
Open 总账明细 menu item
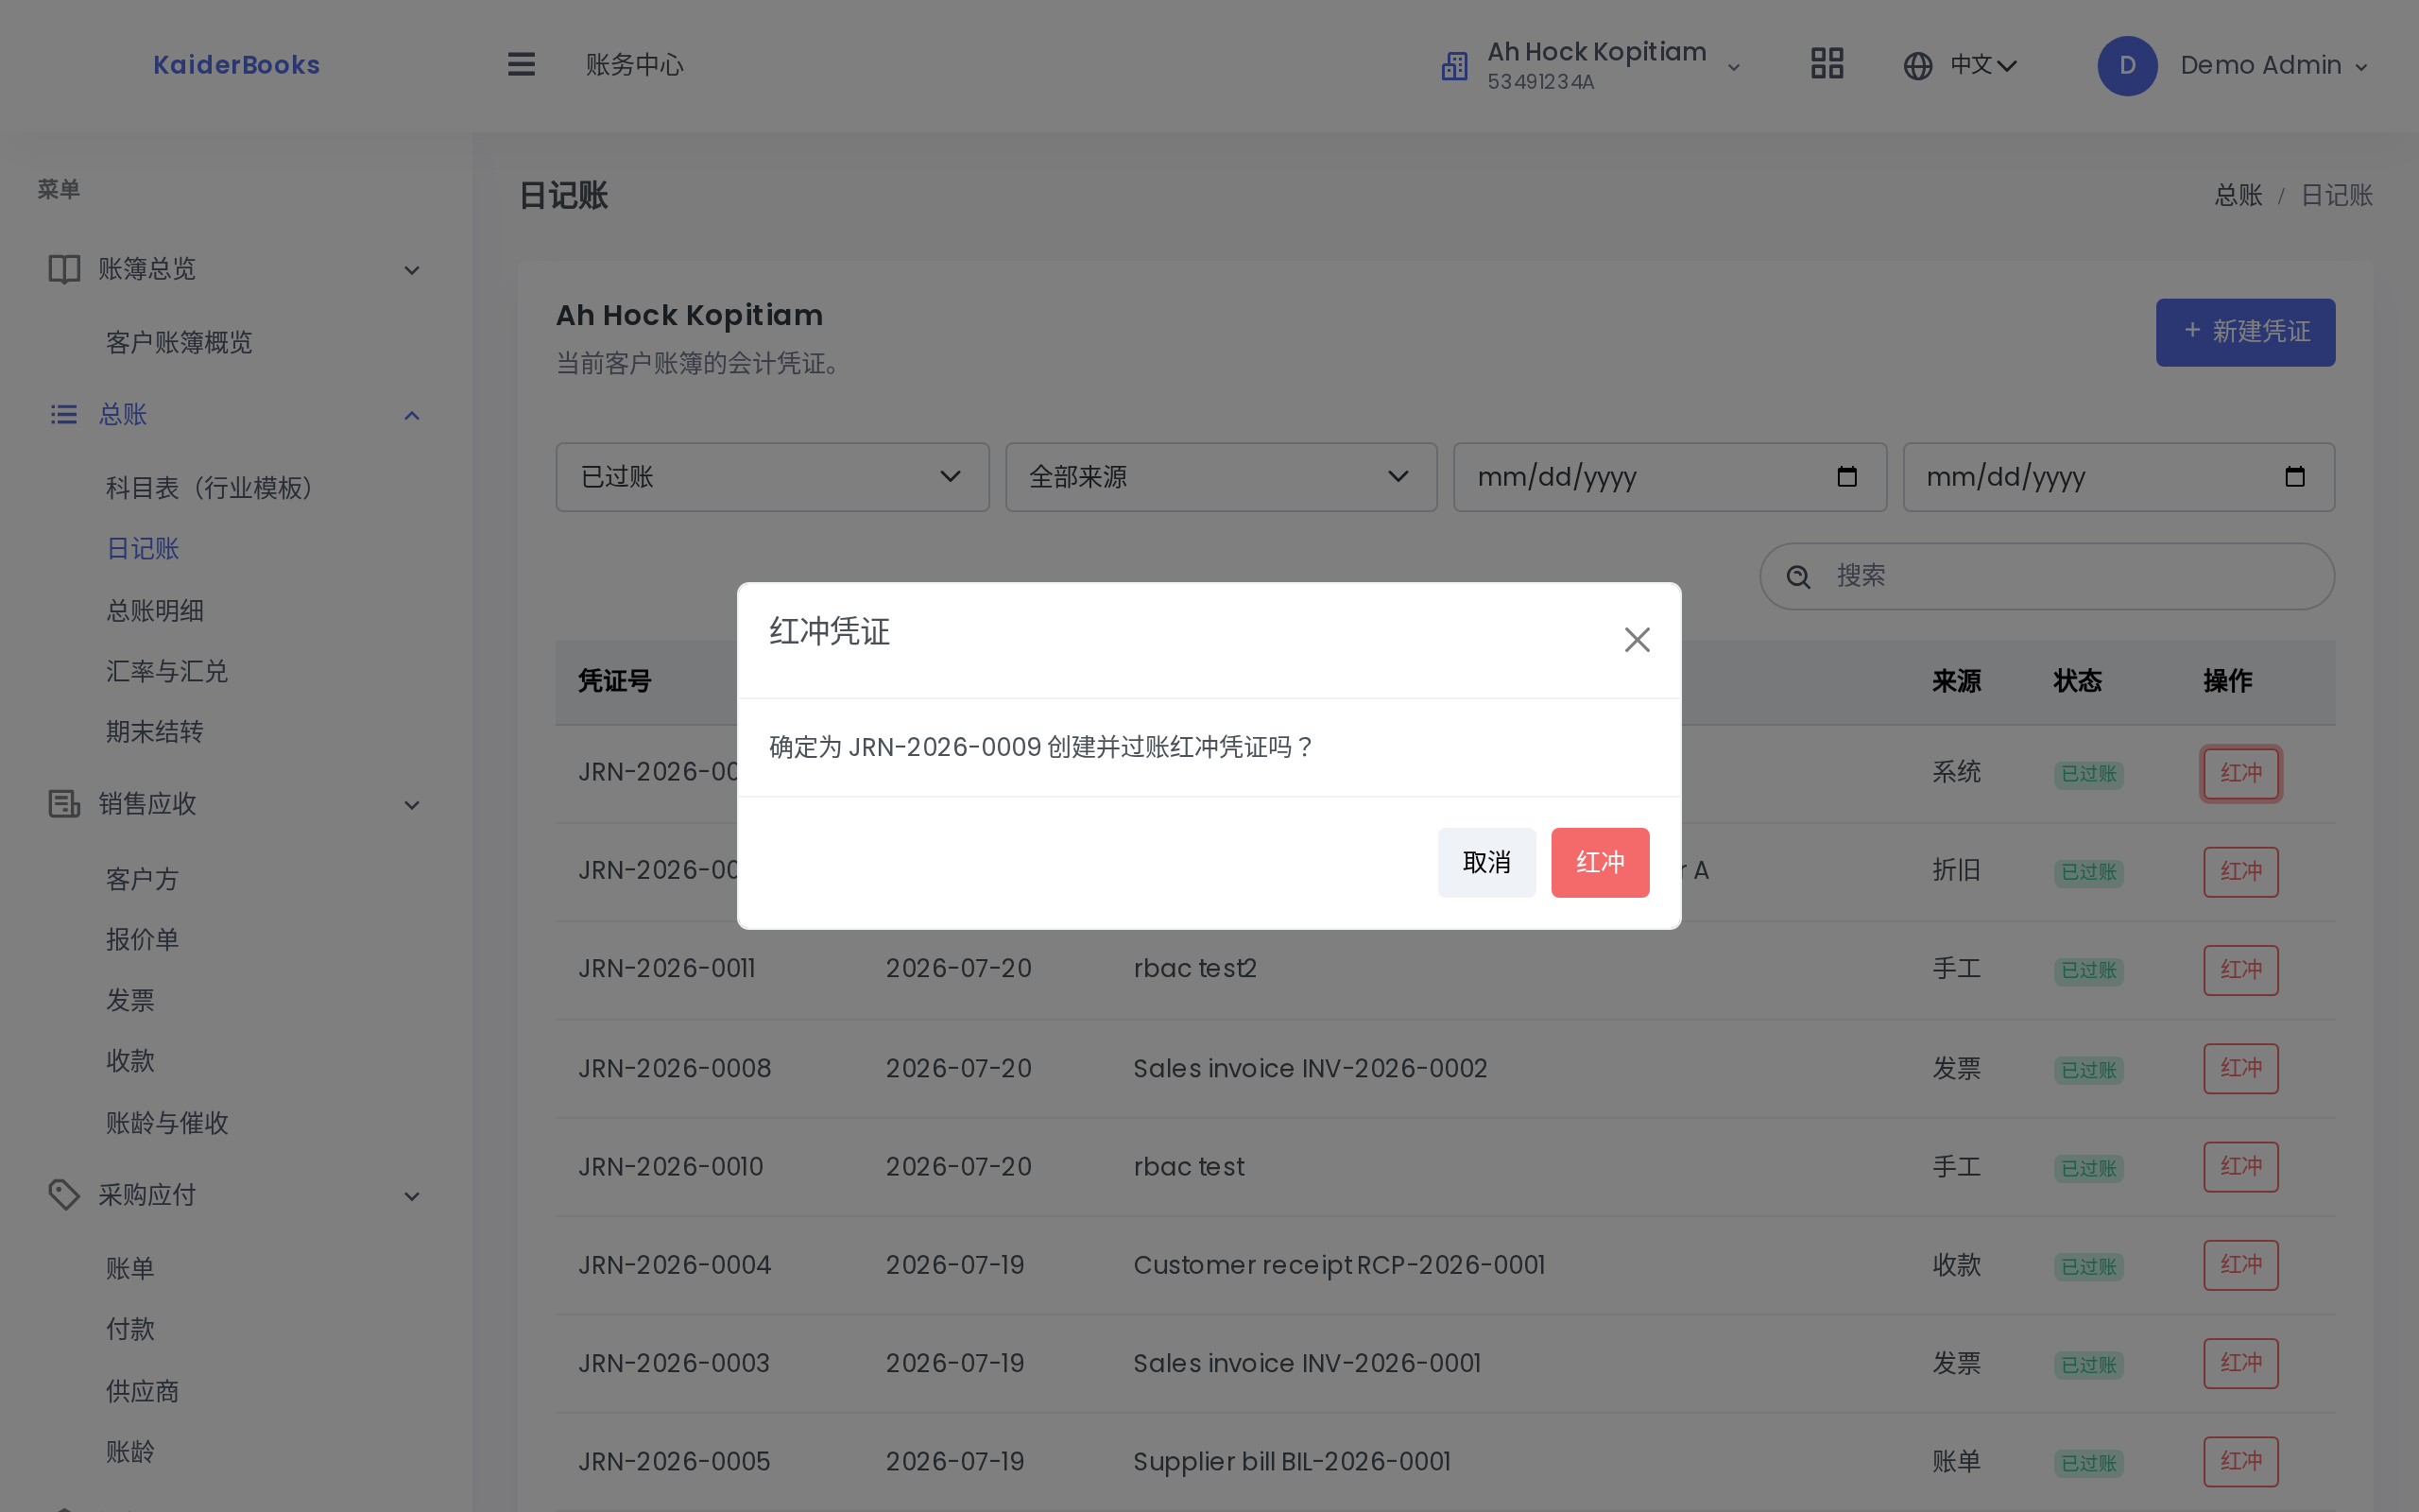pyautogui.click(x=155, y=611)
